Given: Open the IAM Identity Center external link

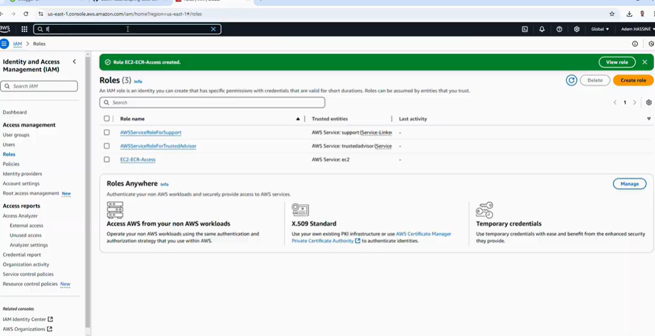Looking at the screenshot, I should [28, 320].
